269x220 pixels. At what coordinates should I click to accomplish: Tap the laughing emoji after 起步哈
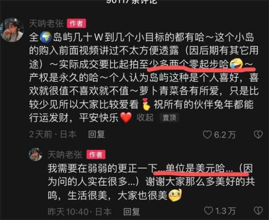237,64
